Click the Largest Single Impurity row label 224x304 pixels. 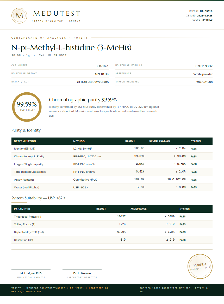click(x=29, y=164)
